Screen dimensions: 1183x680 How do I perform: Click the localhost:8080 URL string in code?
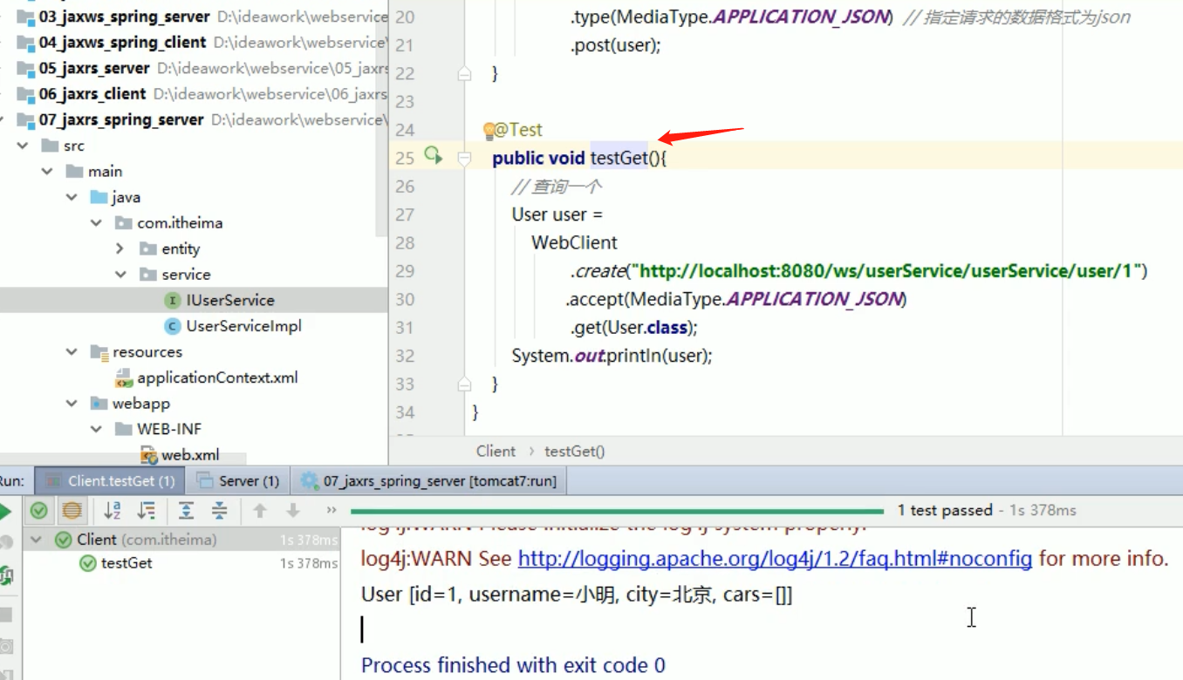point(888,271)
